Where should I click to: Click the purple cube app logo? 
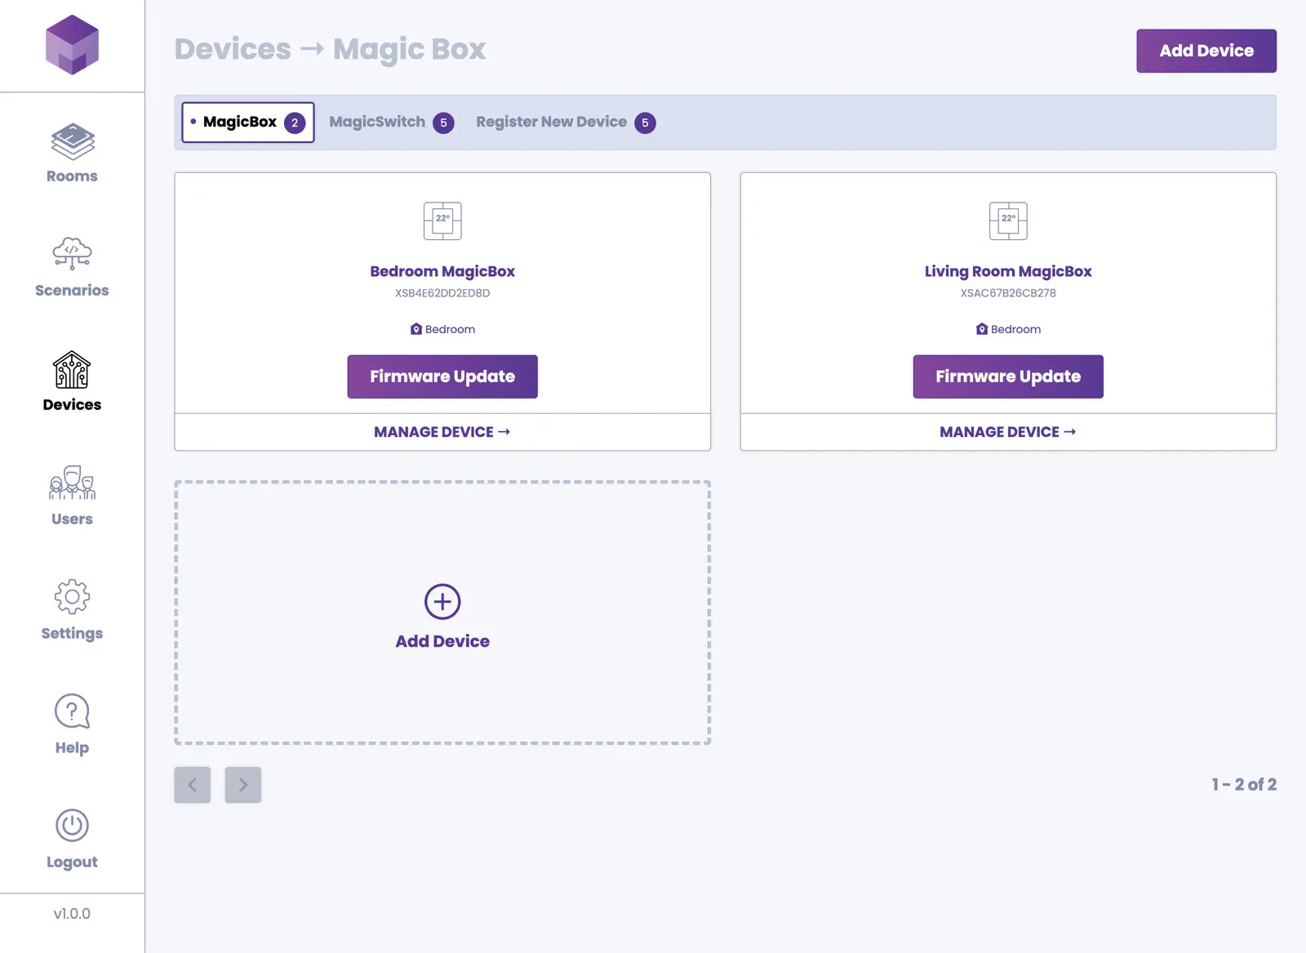(x=72, y=45)
